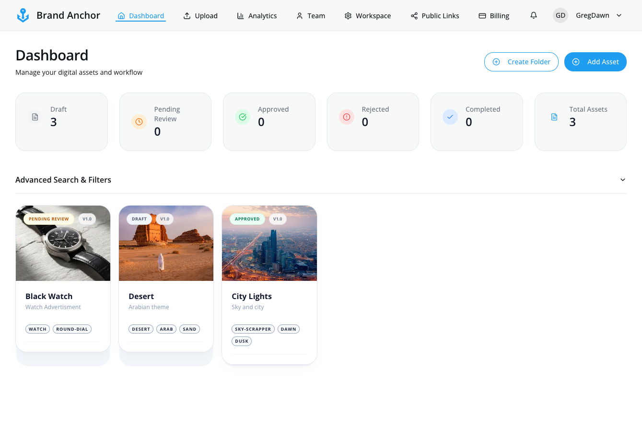Click the PENDING REVIEW status badge
The image size is (642, 428).
pyautogui.click(x=49, y=219)
